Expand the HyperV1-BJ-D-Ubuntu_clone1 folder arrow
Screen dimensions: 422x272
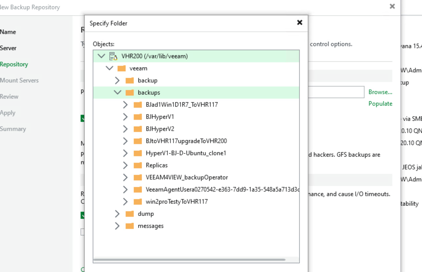(125, 153)
